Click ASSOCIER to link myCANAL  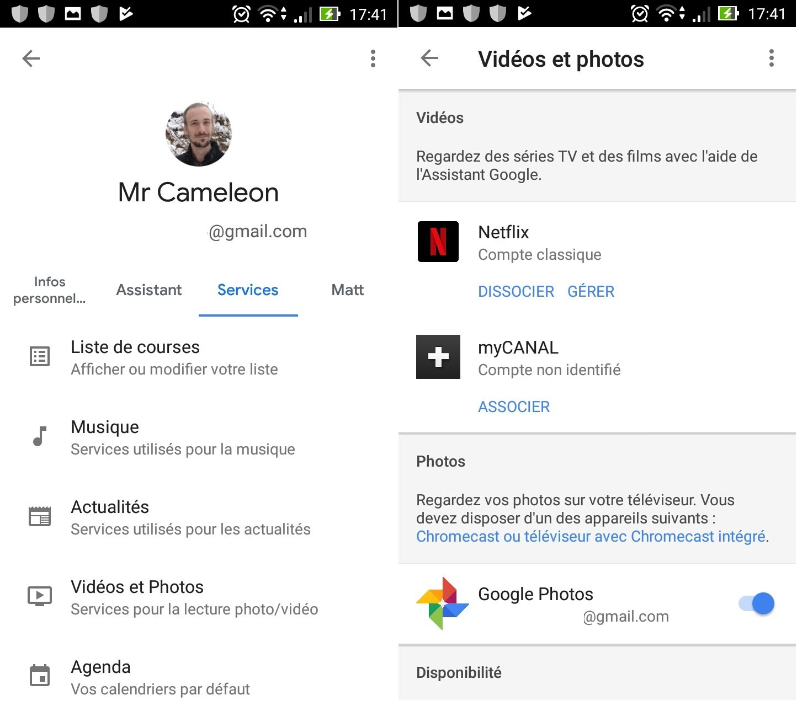(513, 407)
